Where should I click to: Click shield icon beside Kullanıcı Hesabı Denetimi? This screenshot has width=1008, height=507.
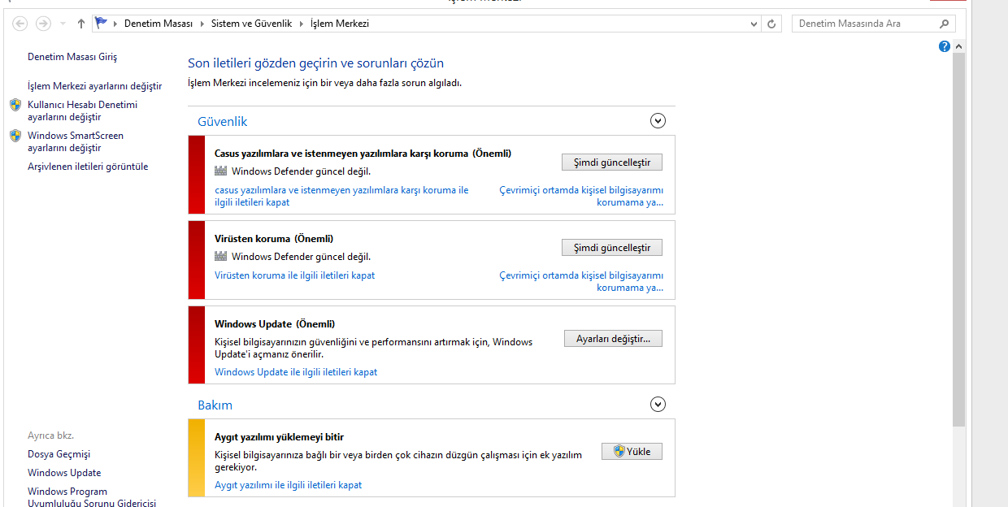point(15,105)
